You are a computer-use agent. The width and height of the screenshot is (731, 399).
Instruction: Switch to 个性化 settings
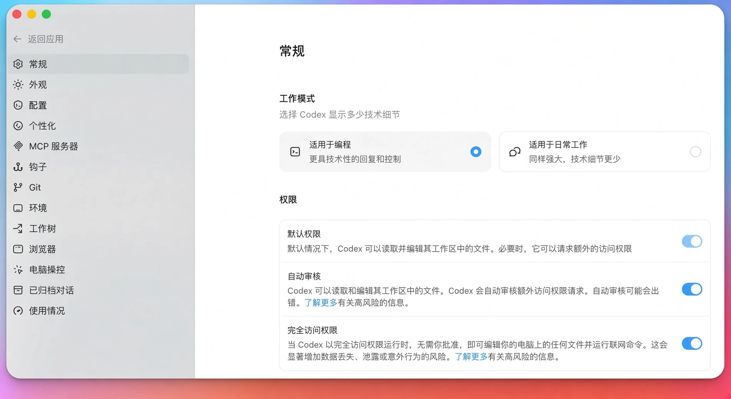point(98,126)
